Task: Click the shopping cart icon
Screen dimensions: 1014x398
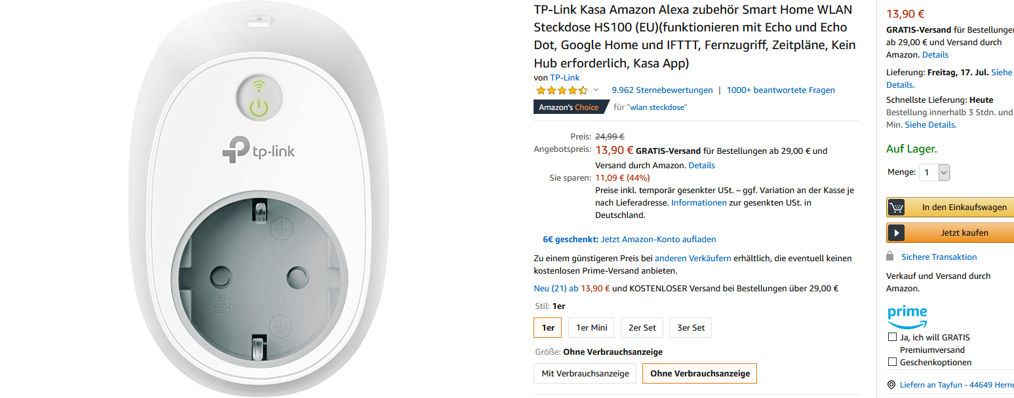Action: coord(896,208)
